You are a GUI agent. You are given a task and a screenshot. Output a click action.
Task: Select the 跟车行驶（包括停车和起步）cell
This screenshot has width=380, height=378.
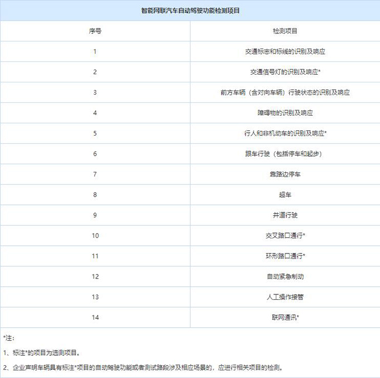tap(285, 154)
